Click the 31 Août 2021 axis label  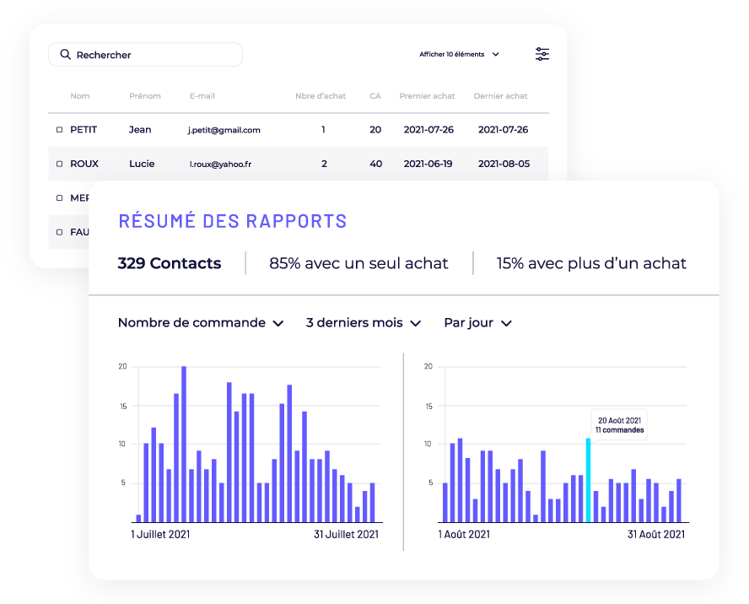coord(656,535)
